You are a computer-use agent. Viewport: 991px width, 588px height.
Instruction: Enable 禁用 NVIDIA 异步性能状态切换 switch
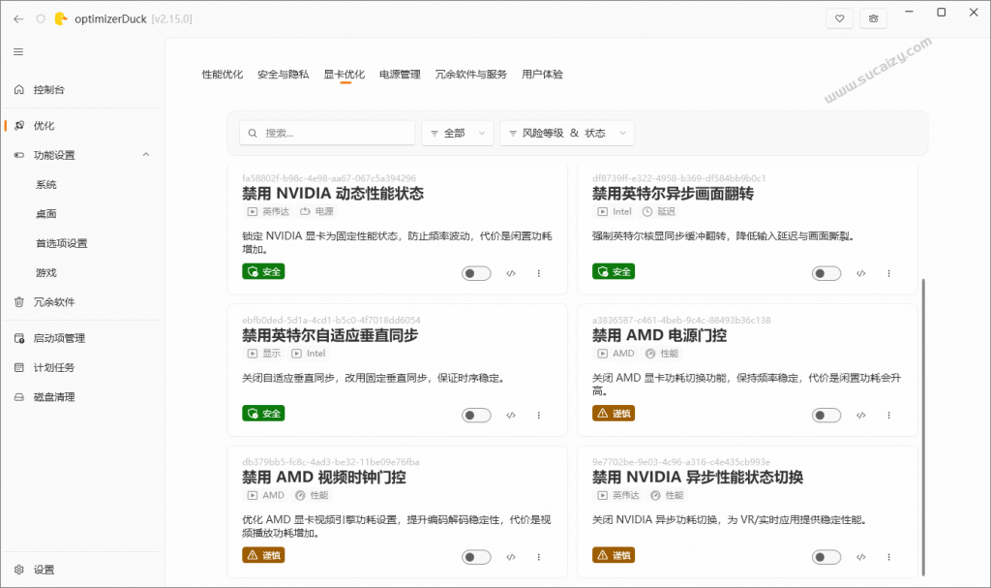pyautogui.click(x=826, y=557)
